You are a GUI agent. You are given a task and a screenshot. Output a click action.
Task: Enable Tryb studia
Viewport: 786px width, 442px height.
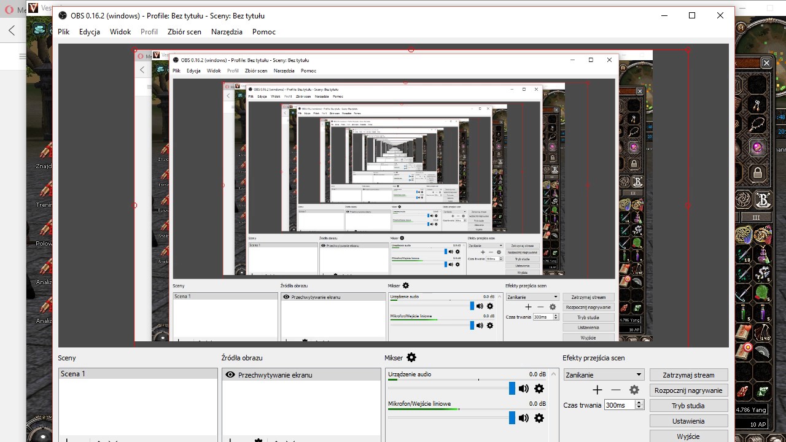tap(688, 406)
